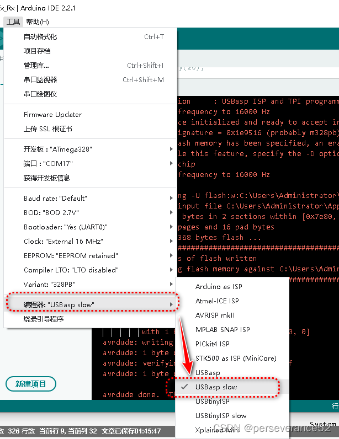Image resolution: width=339 pixels, height=439 pixels.
Task: Open 管理库... from the menu
Action: click(91, 65)
